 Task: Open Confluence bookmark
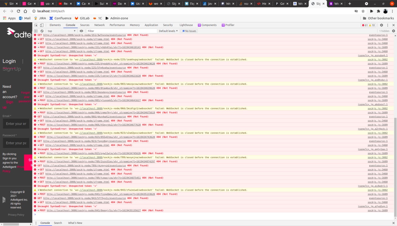[60, 18]
